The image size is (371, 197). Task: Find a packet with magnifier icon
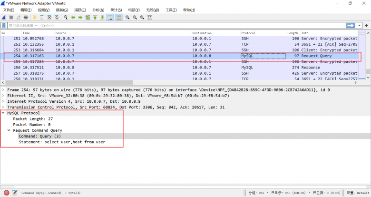tap(66, 17)
